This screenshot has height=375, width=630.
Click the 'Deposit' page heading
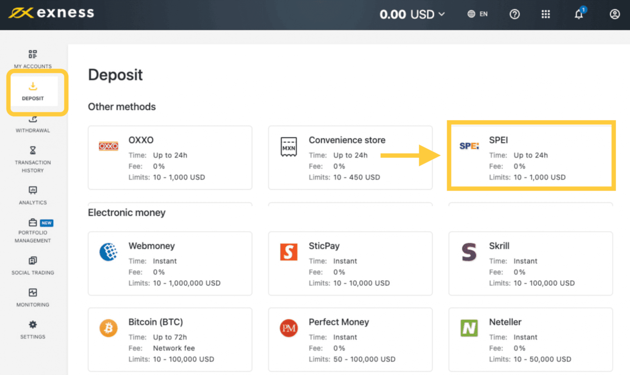(115, 75)
